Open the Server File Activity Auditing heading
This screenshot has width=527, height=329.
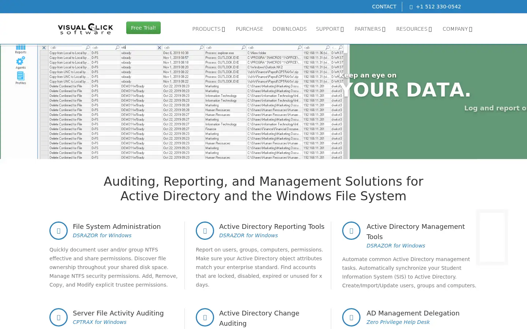(118, 313)
